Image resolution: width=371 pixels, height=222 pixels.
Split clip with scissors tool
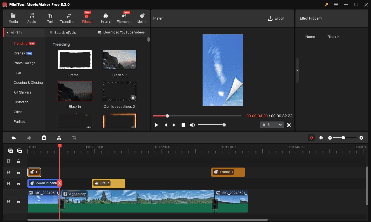[59, 138]
